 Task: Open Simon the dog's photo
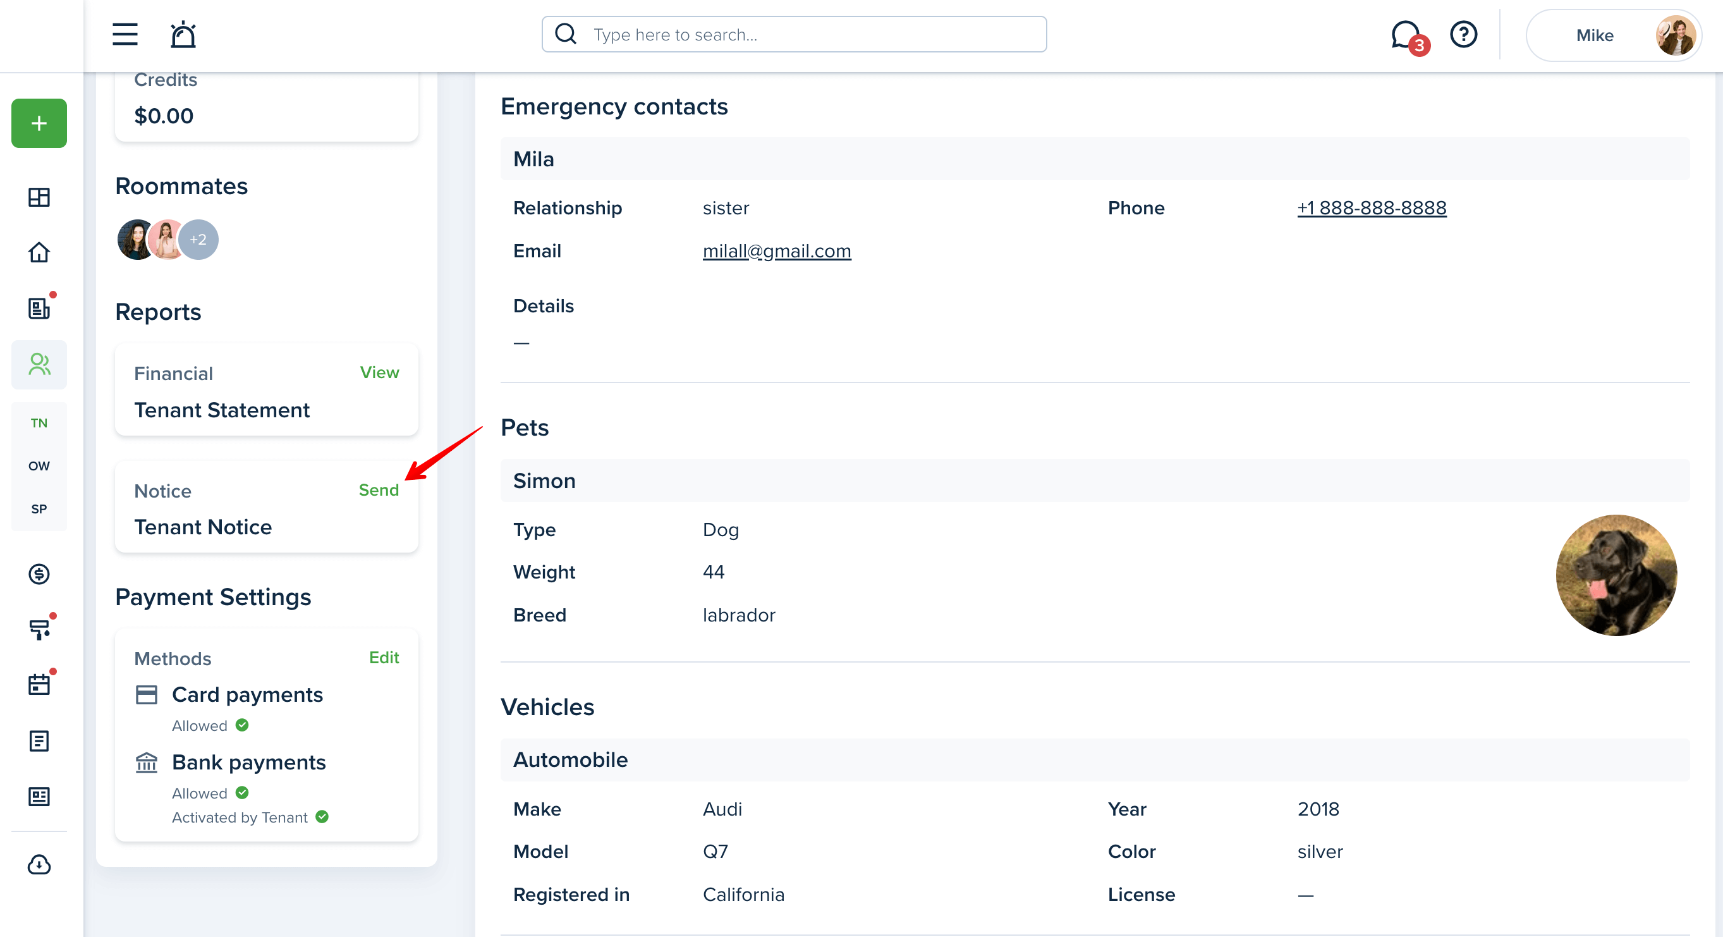tap(1616, 575)
